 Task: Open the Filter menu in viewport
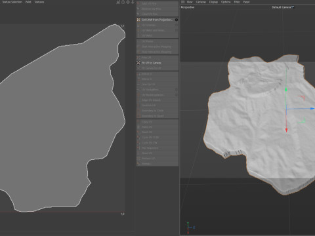237,2
